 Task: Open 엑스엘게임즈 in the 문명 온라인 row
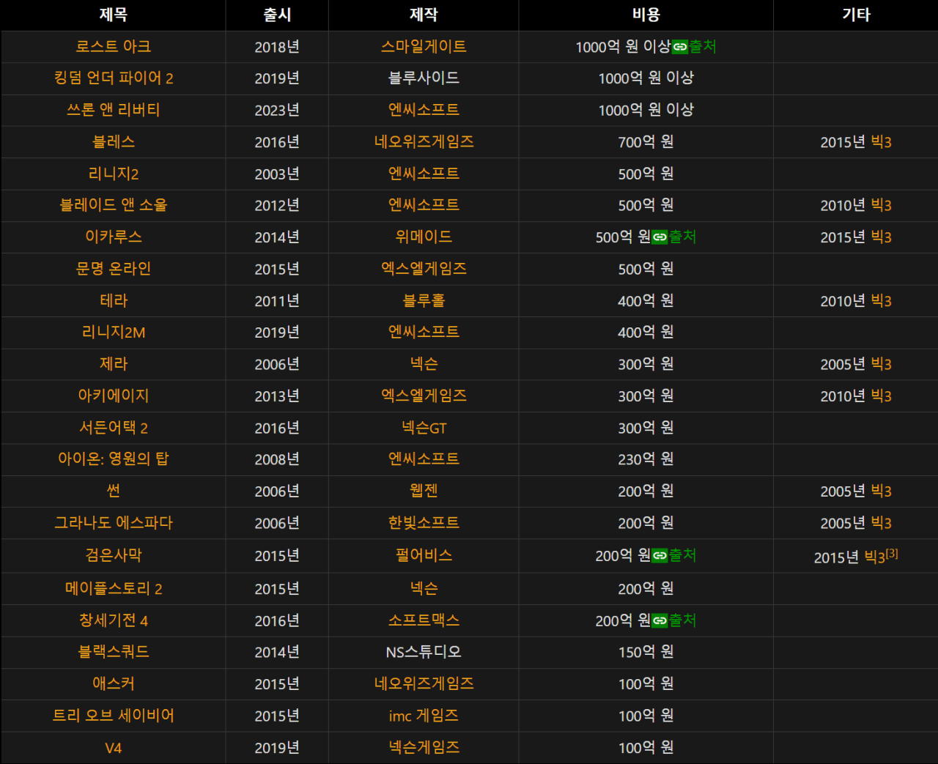point(424,269)
